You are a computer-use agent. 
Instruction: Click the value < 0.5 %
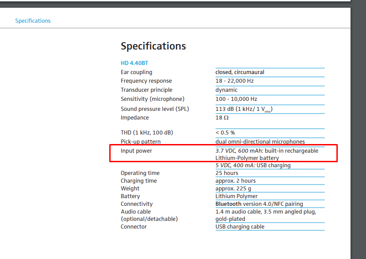[225, 133]
